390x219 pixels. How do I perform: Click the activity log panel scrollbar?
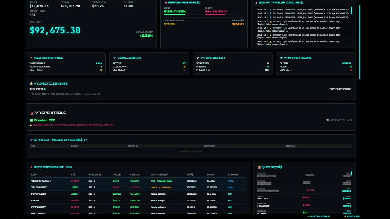pos(352,10)
